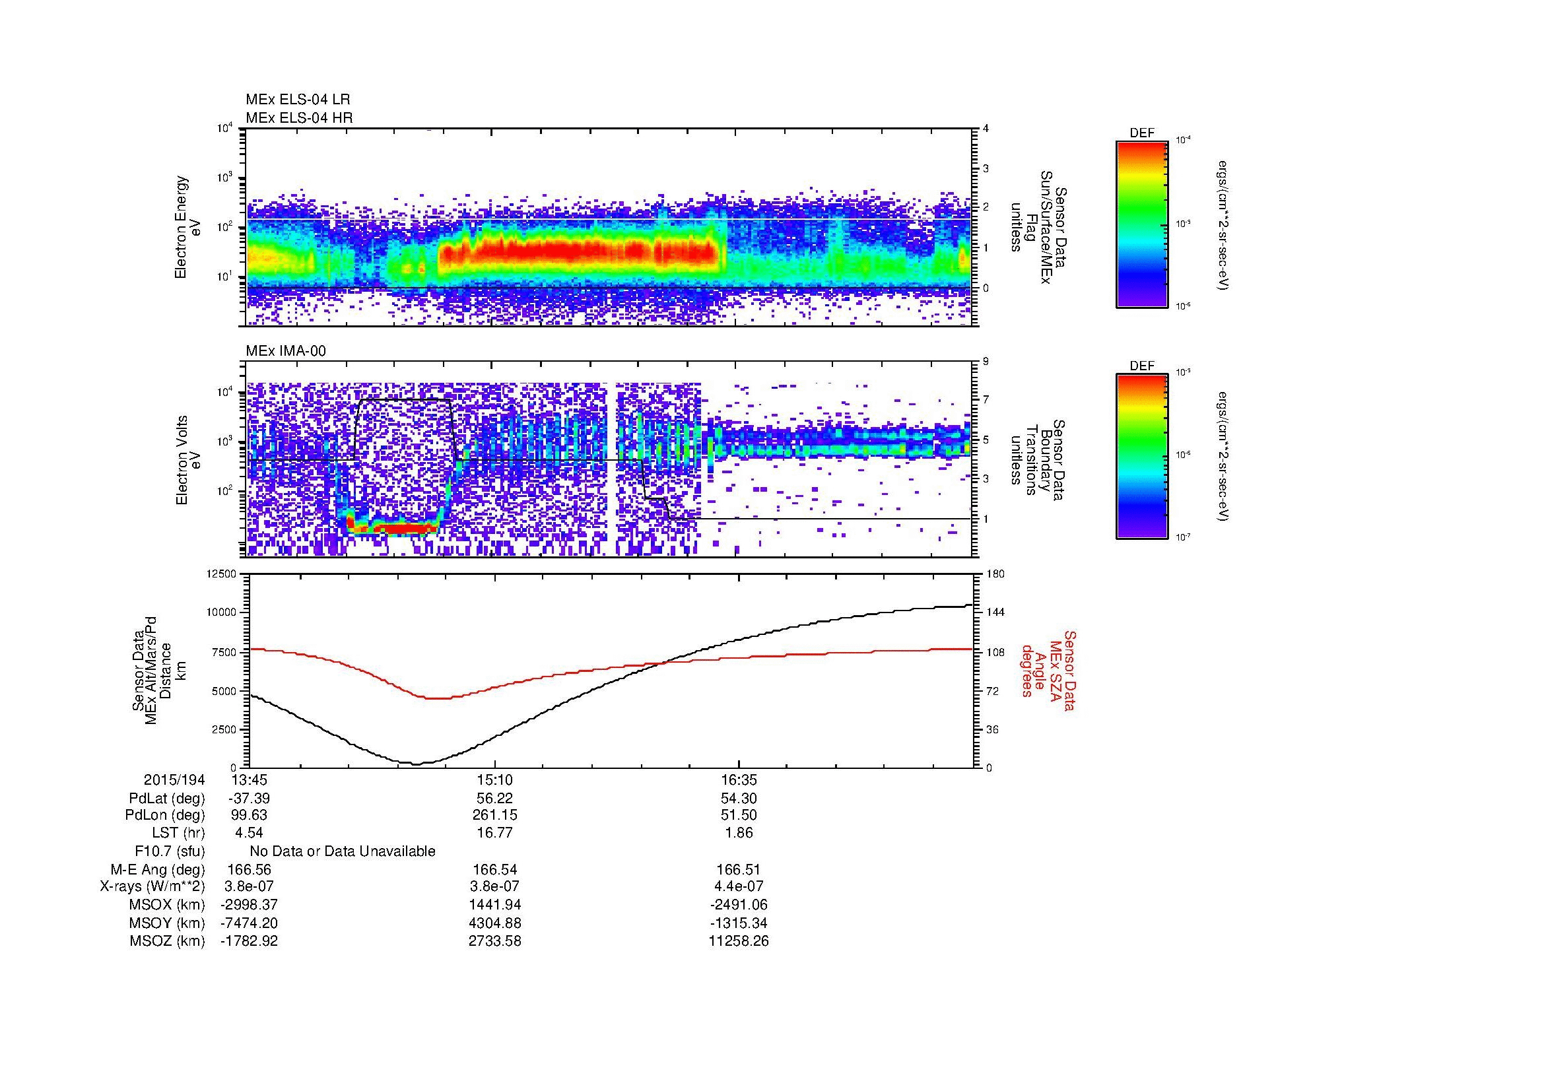Image resolution: width=1544 pixels, height=1091 pixels.
Task: Click the 16:35 time tick label
Action: 739,779
